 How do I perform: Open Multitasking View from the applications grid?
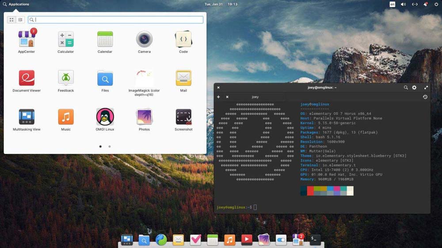pyautogui.click(x=27, y=119)
